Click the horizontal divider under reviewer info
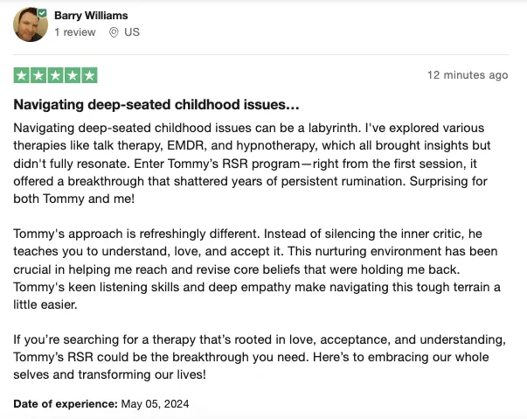 point(260,54)
